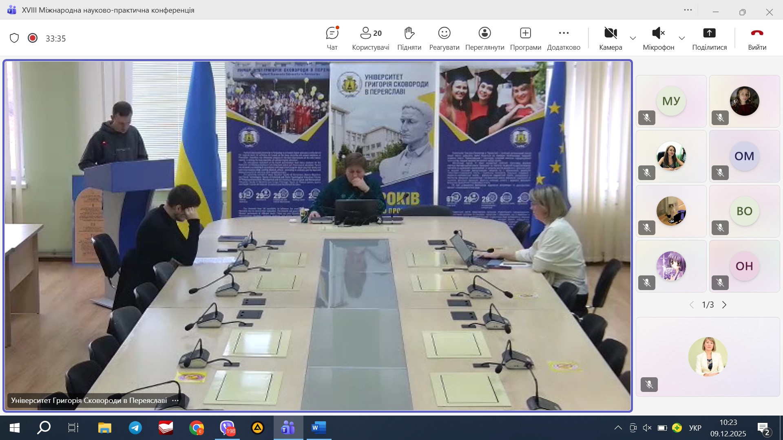The height and width of the screenshot is (440, 783).
Task: Open Telegram from the taskbar
Action: tap(135, 428)
